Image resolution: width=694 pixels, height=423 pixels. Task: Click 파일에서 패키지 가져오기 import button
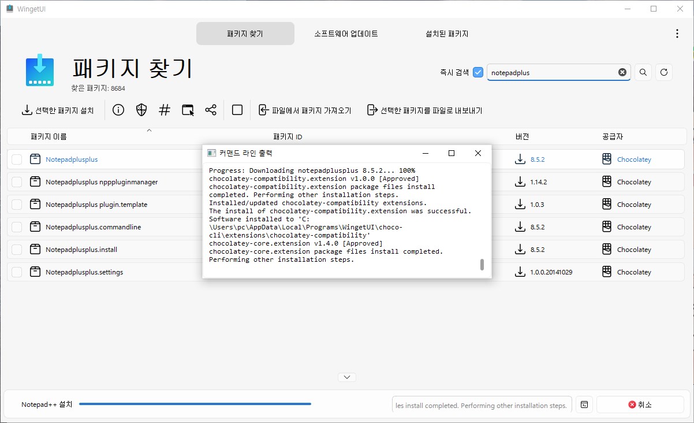coord(304,110)
